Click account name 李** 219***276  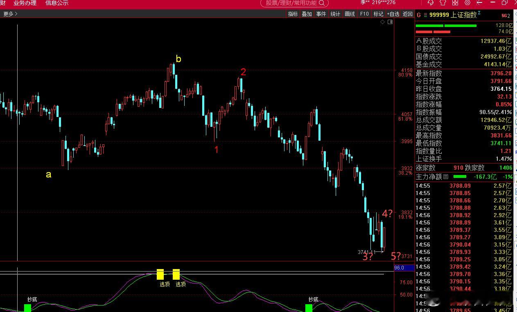[x=378, y=2]
